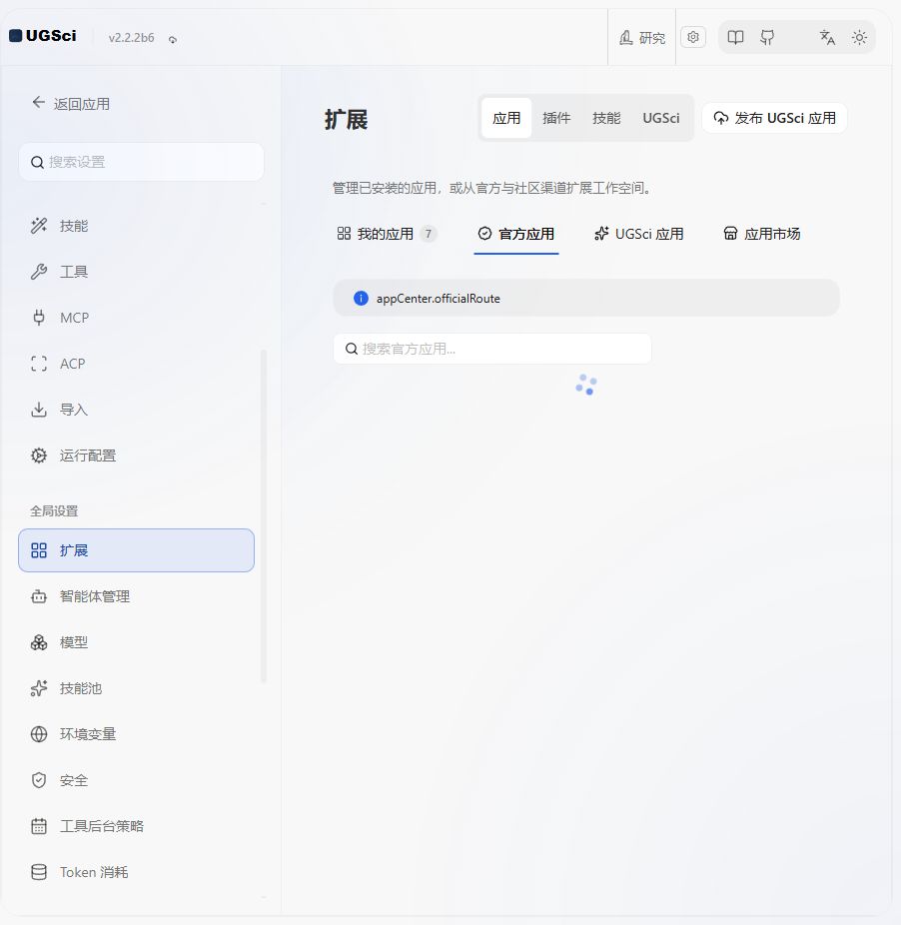The width and height of the screenshot is (901, 925).
Task: Open 导入 in the sidebar
Action: pos(136,410)
